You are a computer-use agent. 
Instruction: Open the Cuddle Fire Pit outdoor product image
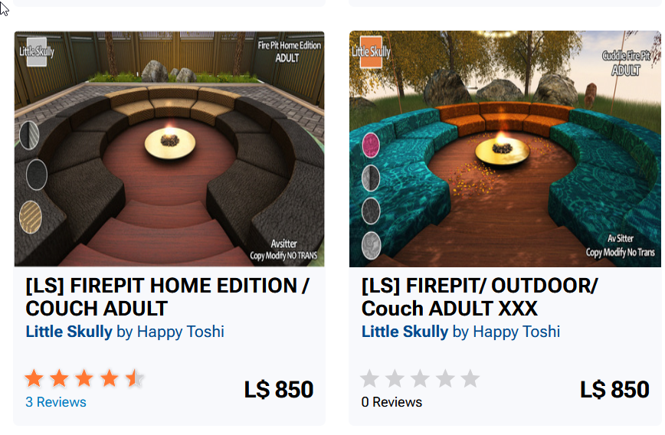pyautogui.click(x=505, y=149)
